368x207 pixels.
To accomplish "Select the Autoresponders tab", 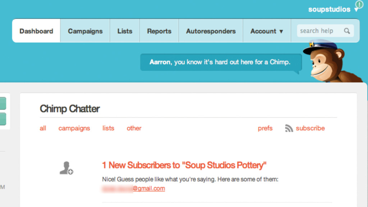I will coord(211,31).
